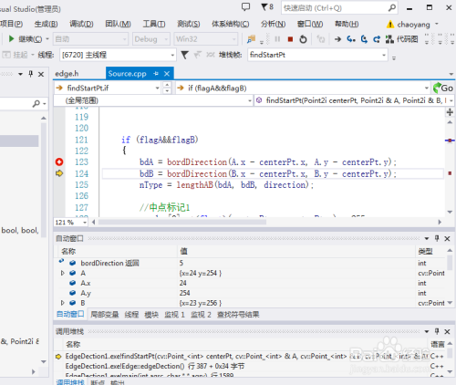456x385 pixels.
Task: Click line 125 nType code line
Action: pos(226,185)
